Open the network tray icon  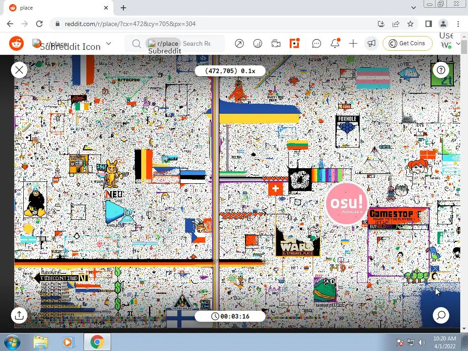(411, 342)
